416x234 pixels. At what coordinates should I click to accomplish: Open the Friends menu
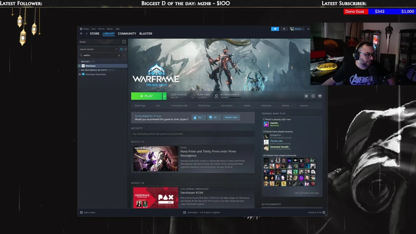(101, 29)
